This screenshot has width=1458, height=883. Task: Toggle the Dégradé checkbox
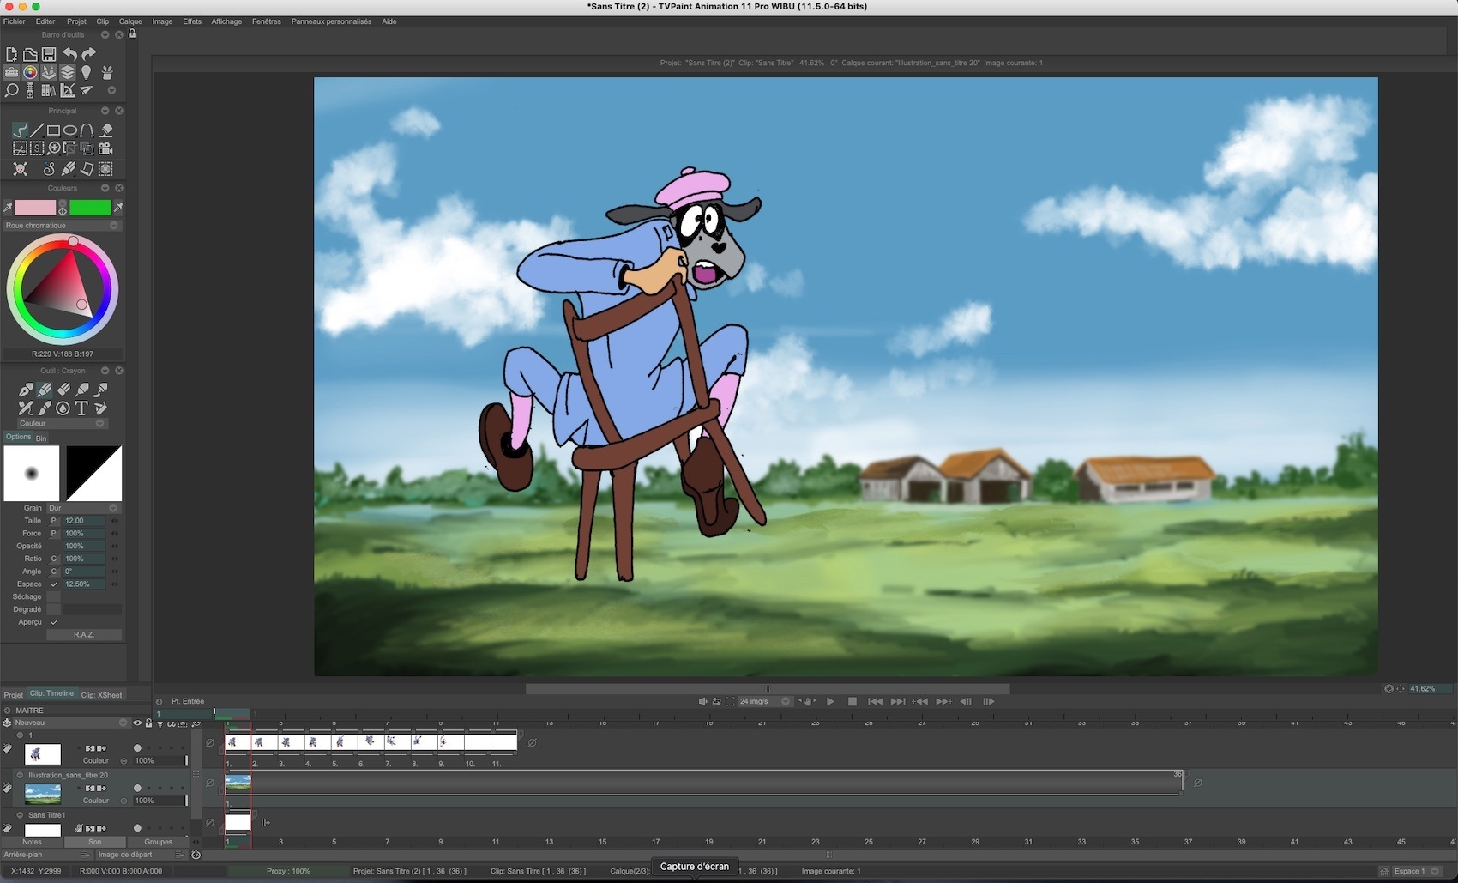click(x=54, y=609)
